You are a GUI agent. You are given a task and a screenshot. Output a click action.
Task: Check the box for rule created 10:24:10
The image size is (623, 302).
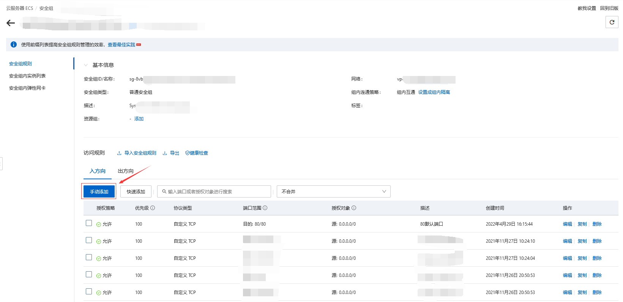(x=89, y=240)
